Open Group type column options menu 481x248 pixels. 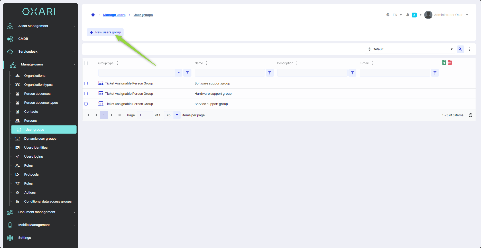coord(117,63)
